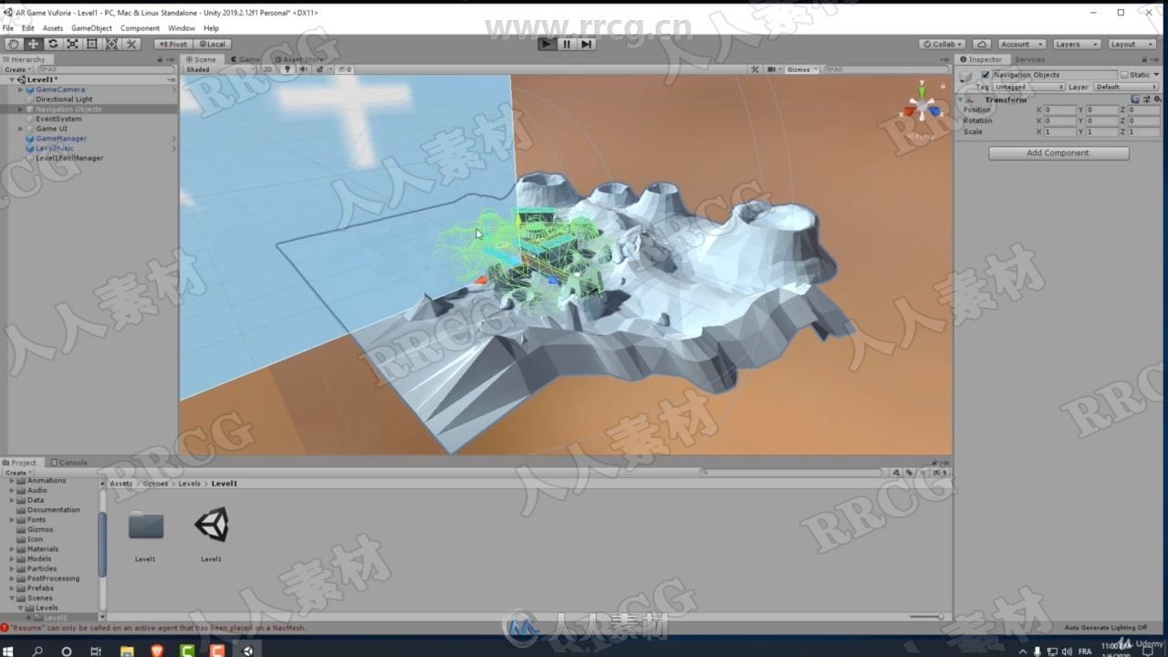Open the Layer dropdown (Default)

point(1126,87)
